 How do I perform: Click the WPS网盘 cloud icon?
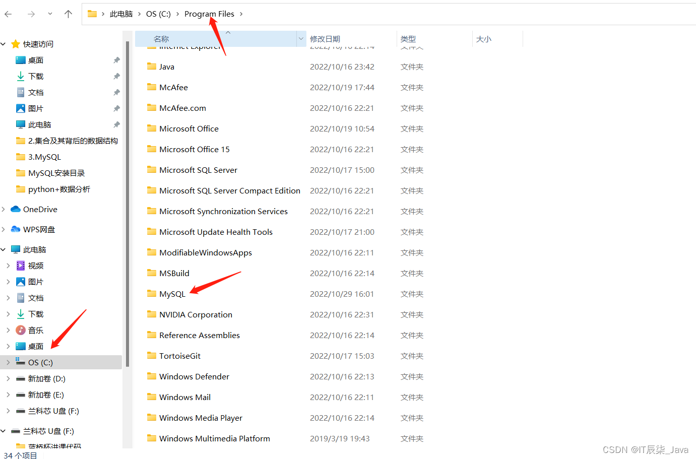point(16,229)
